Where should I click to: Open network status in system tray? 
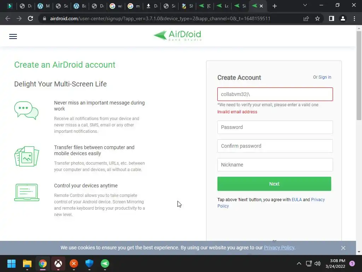click(309, 263)
